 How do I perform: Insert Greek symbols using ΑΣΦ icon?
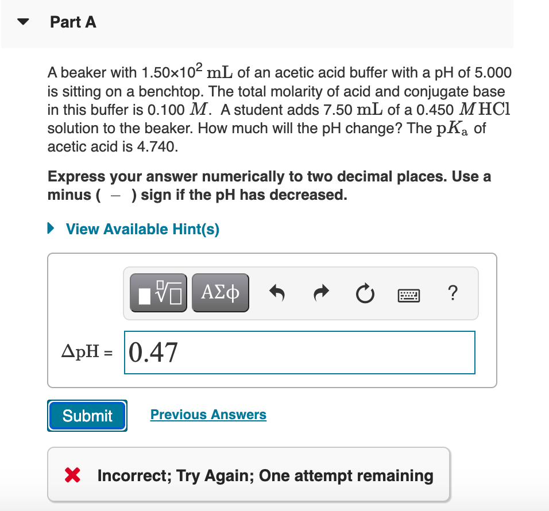tap(221, 292)
